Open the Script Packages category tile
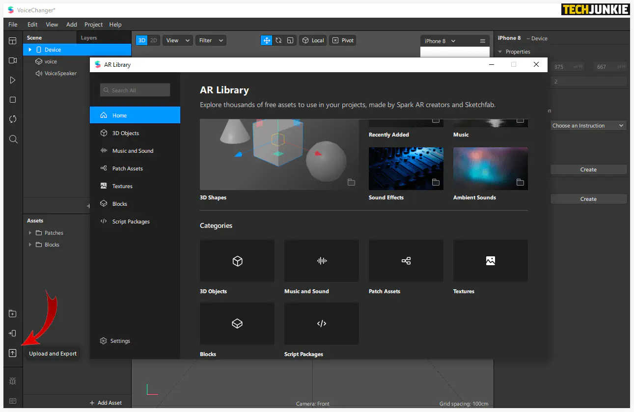Viewport: 634px width, 412px height. click(x=322, y=324)
